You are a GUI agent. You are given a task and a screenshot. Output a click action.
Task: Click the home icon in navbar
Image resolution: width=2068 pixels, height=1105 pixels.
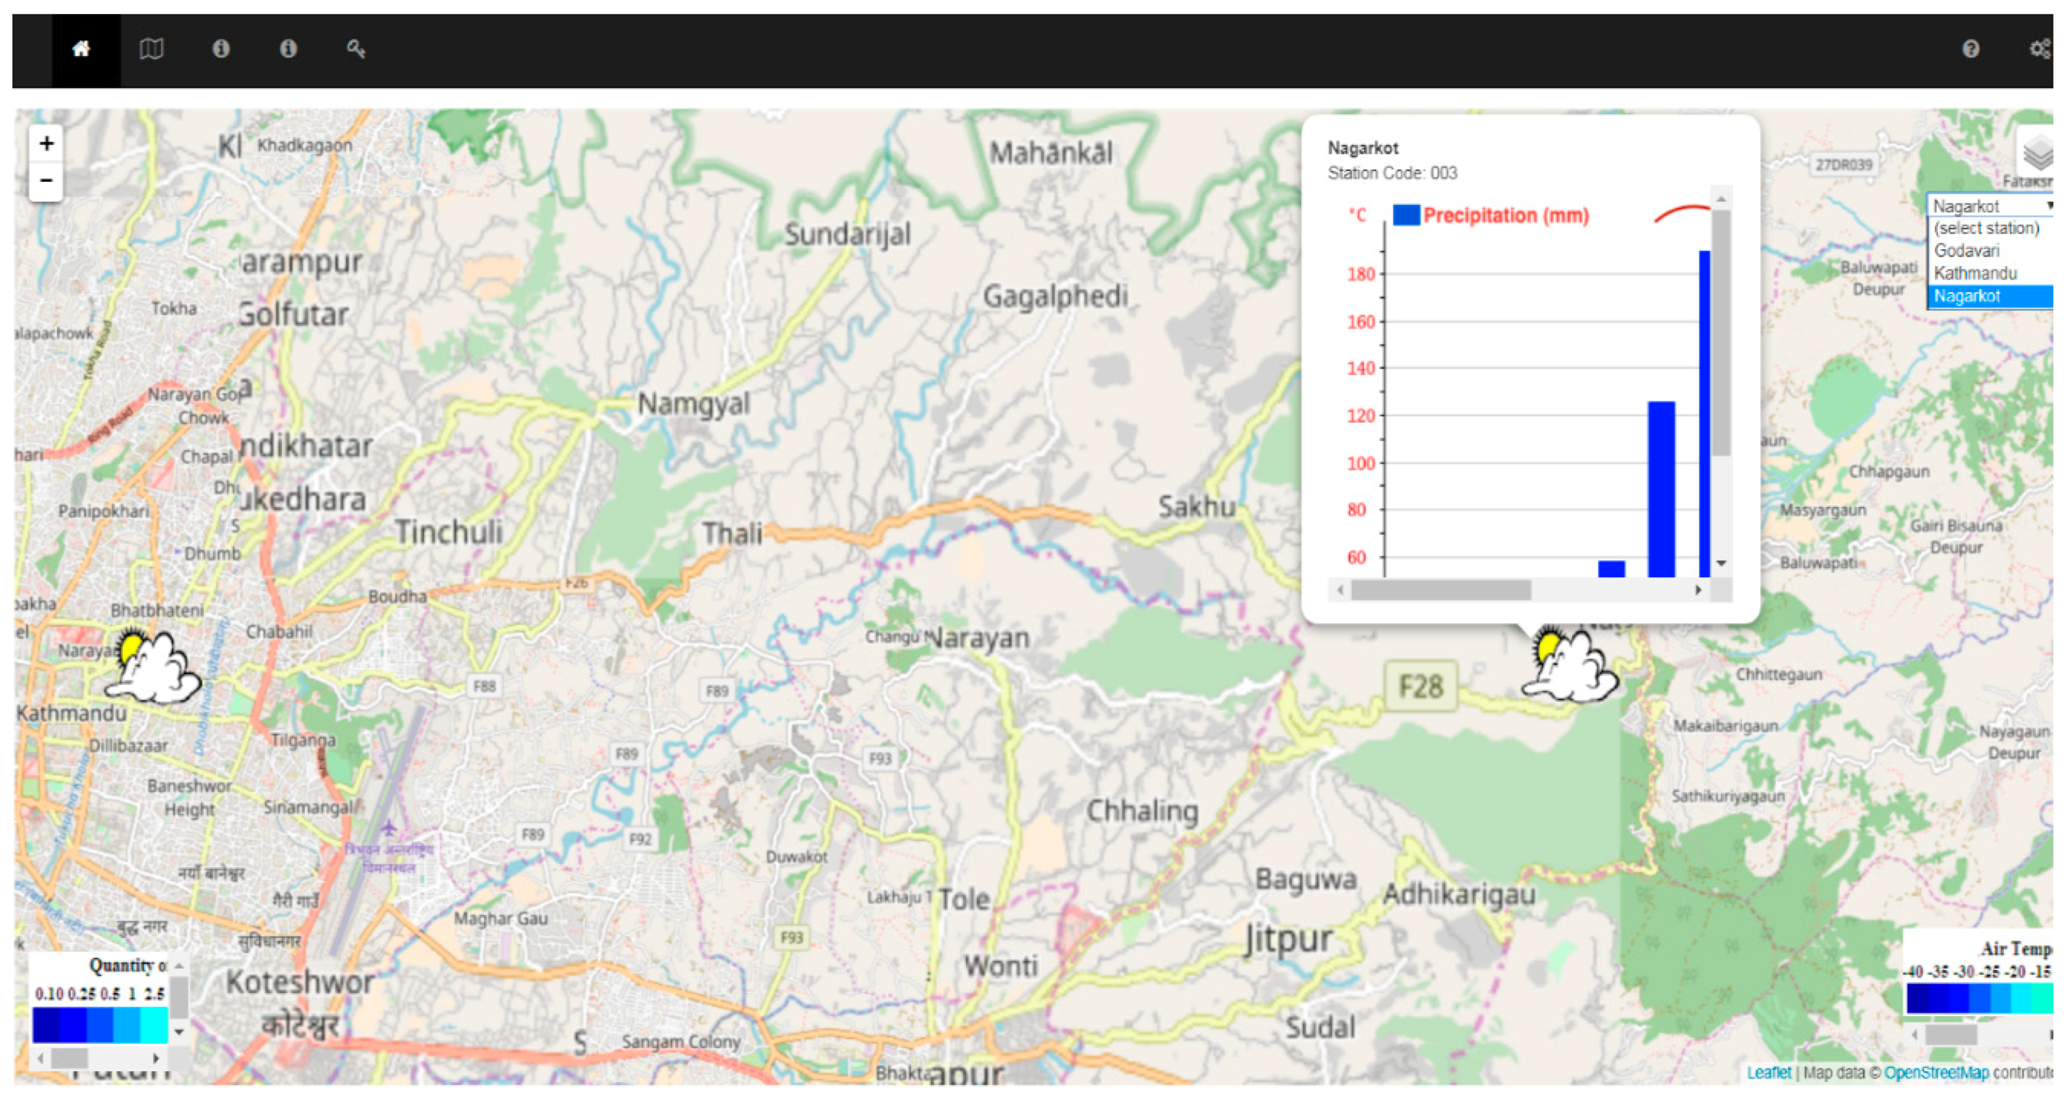click(x=81, y=50)
